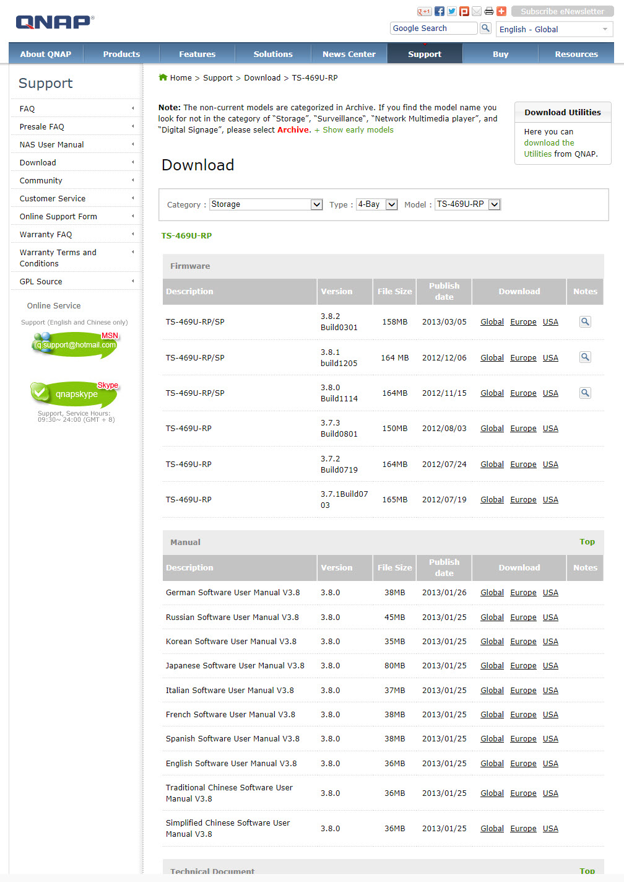Open the Model dropdown showing TS-469U-RP
The image size is (624, 882).
(x=468, y=204)
